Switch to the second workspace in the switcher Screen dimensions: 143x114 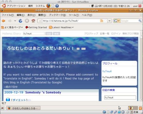(135, 108)
